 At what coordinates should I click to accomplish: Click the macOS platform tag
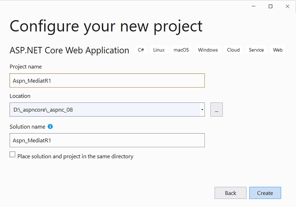(x=181, y=50)
